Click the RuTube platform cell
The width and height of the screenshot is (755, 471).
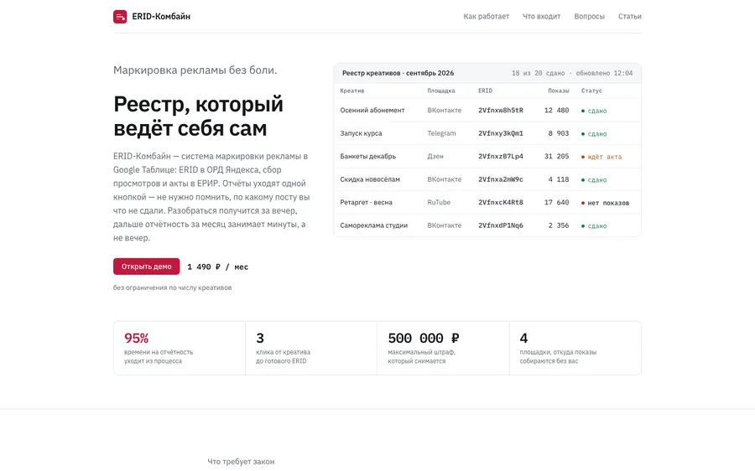[439, 203]
